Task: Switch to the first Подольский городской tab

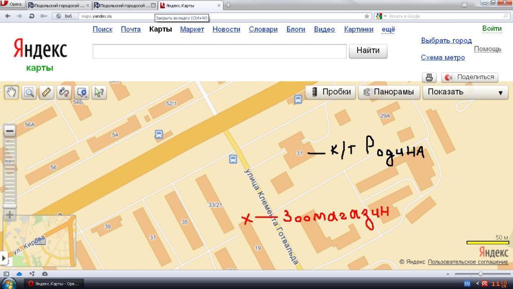Action: click(x=57, y=5)
